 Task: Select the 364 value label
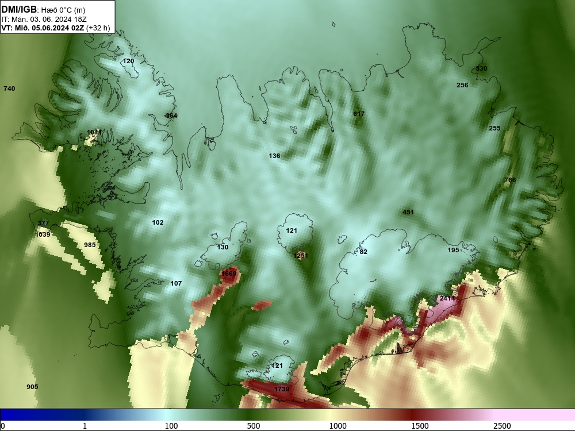(x=171, y=116)
